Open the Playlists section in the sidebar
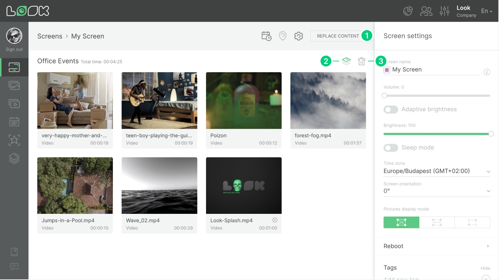Image resolution: width=499 pixels, height=280 pixels. tap(14, 104)
